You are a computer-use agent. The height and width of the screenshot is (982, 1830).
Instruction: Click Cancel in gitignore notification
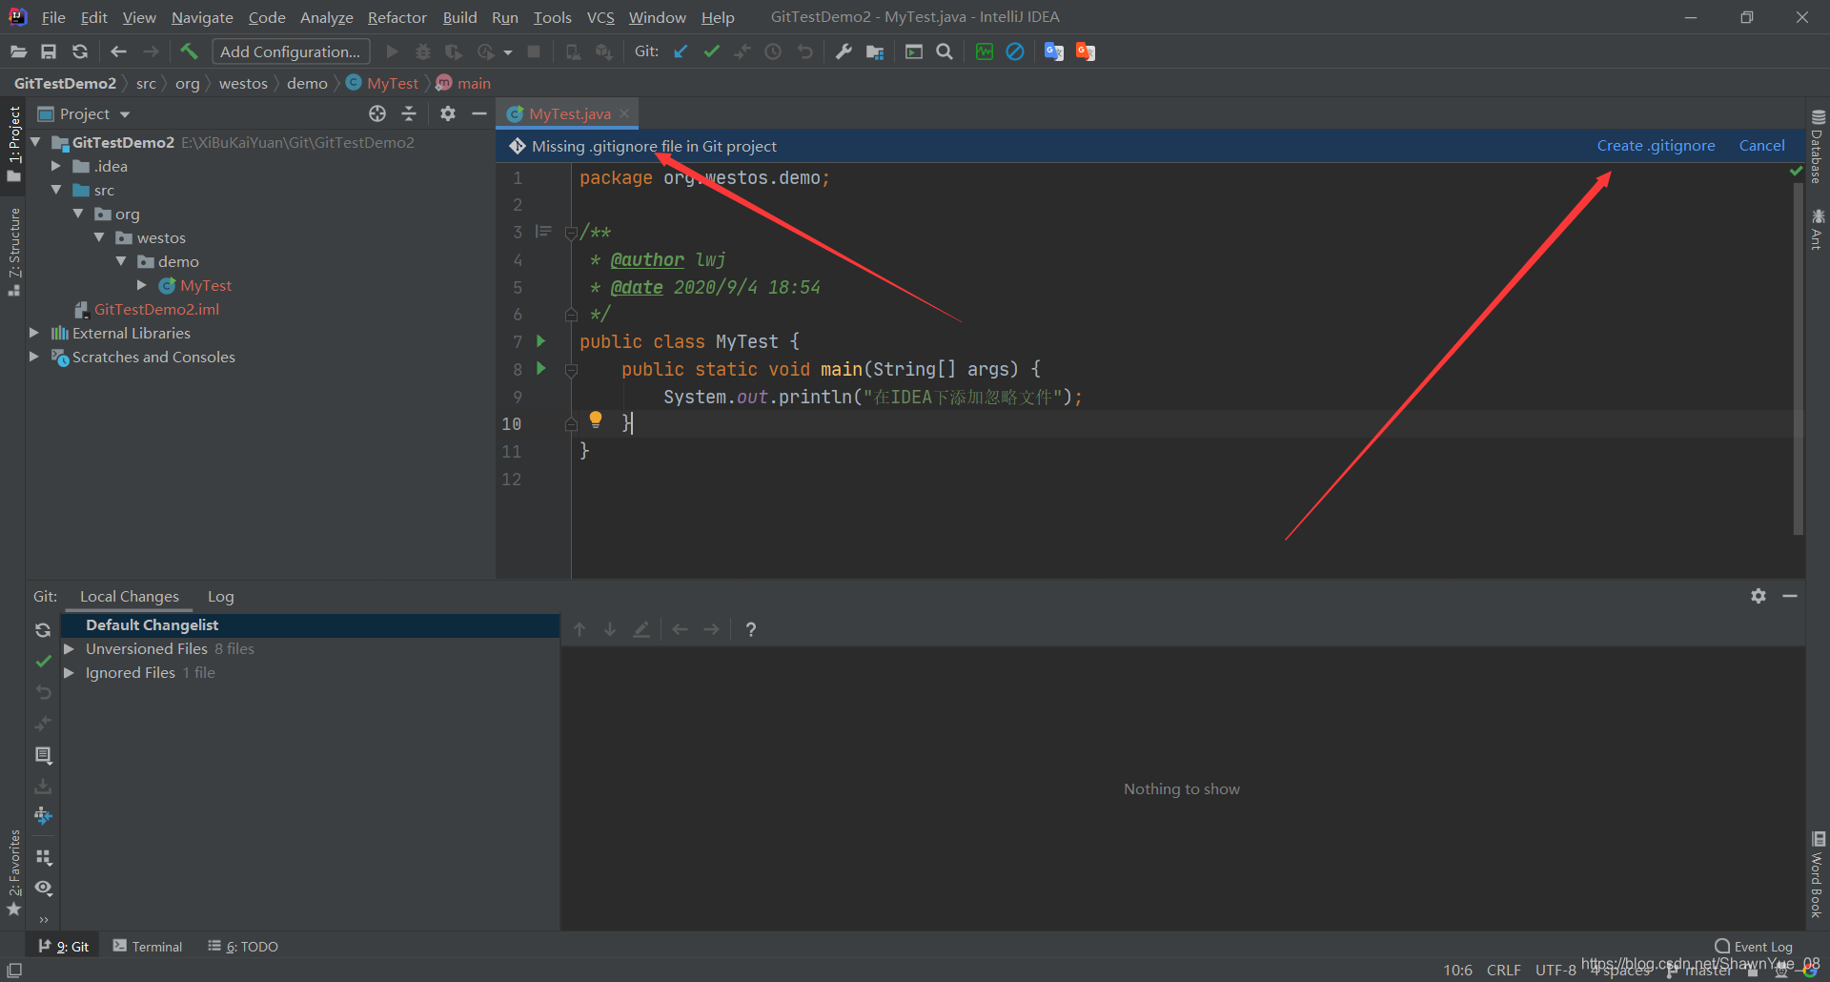[1761, 146]
